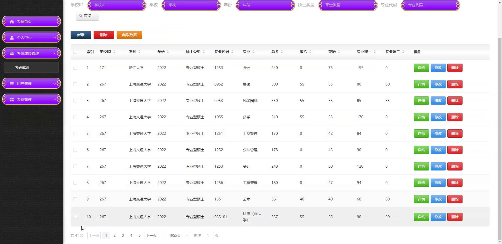Click the 年份 filter input field
502x244 pixels.
[x=265, y=5]
